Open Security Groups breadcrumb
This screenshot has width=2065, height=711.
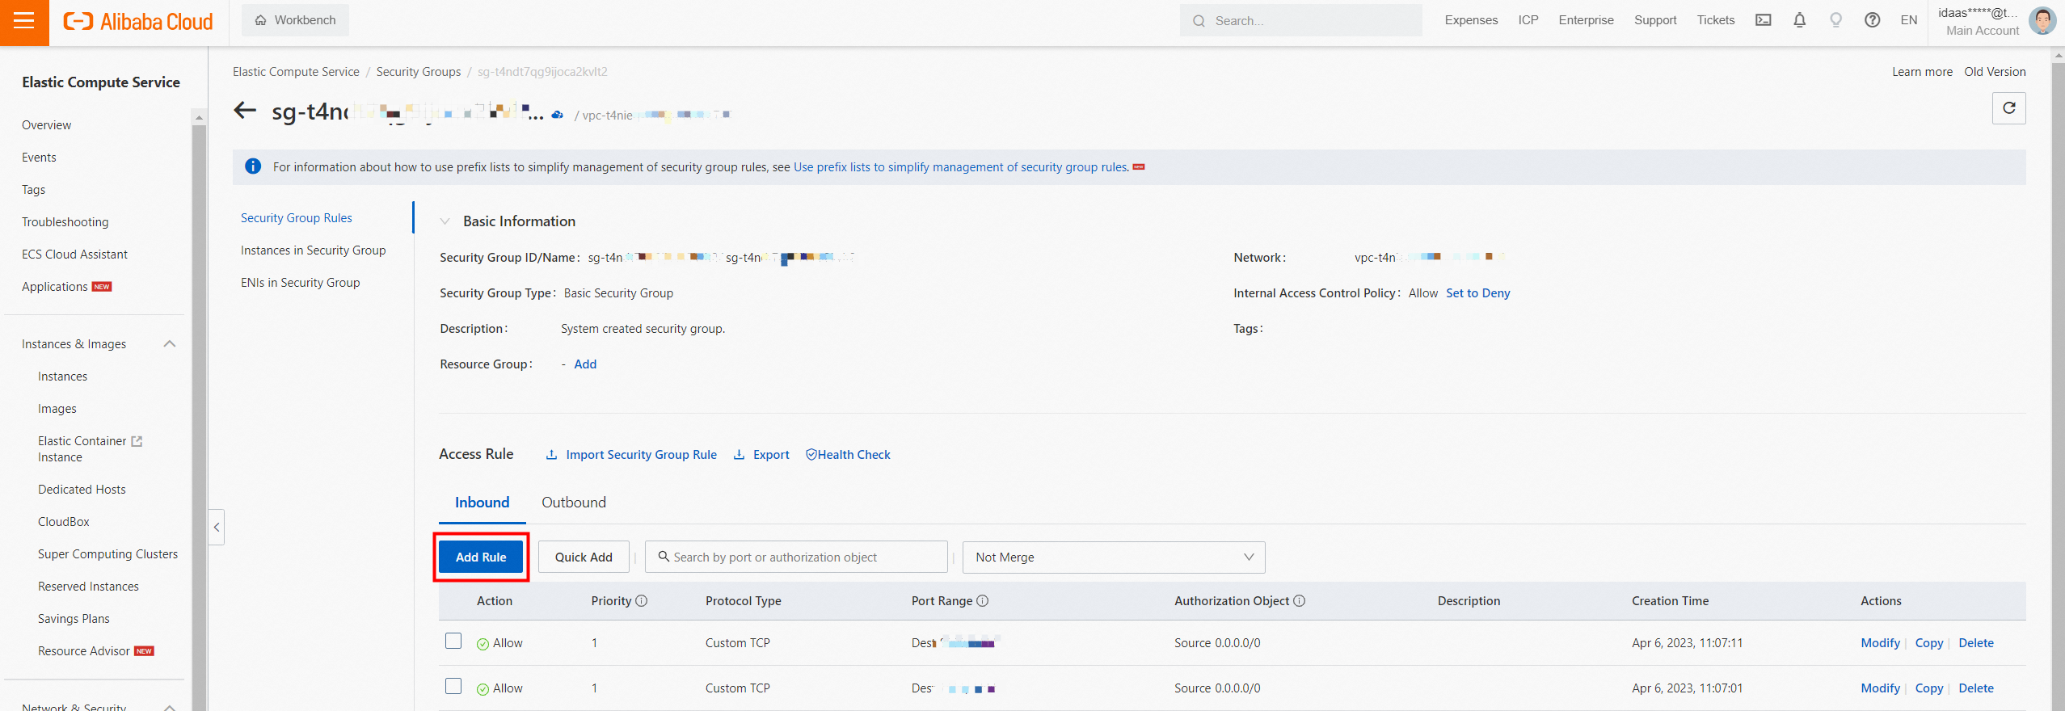pyautogui.click(x=419, y=72)
